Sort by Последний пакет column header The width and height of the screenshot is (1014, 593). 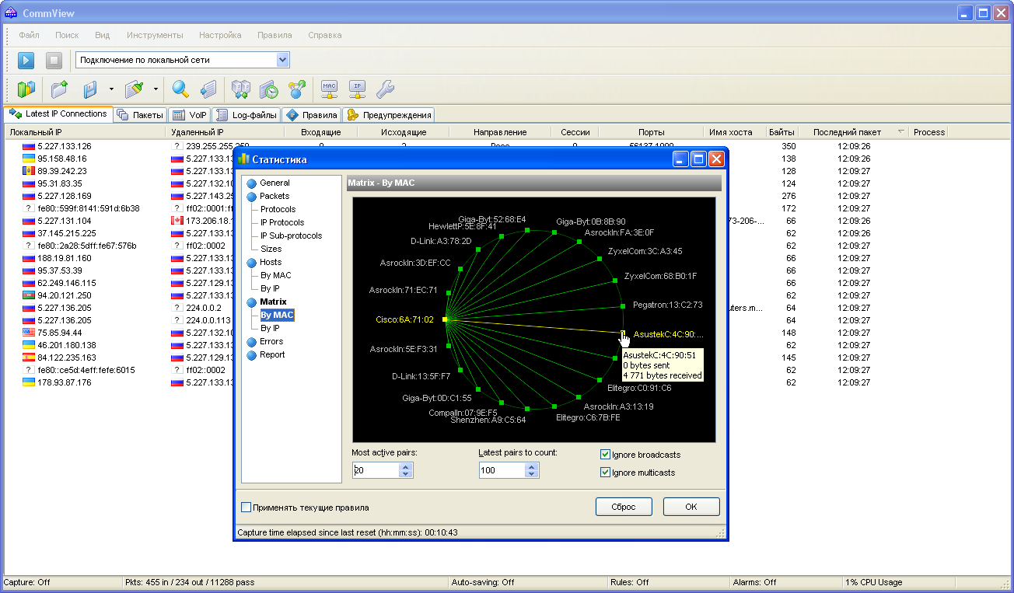pyautogui.click(x=854, y=132)
